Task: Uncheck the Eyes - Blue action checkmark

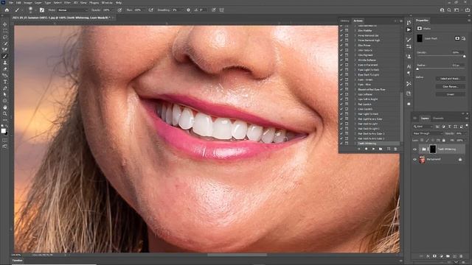Action: tap(341, 85)
